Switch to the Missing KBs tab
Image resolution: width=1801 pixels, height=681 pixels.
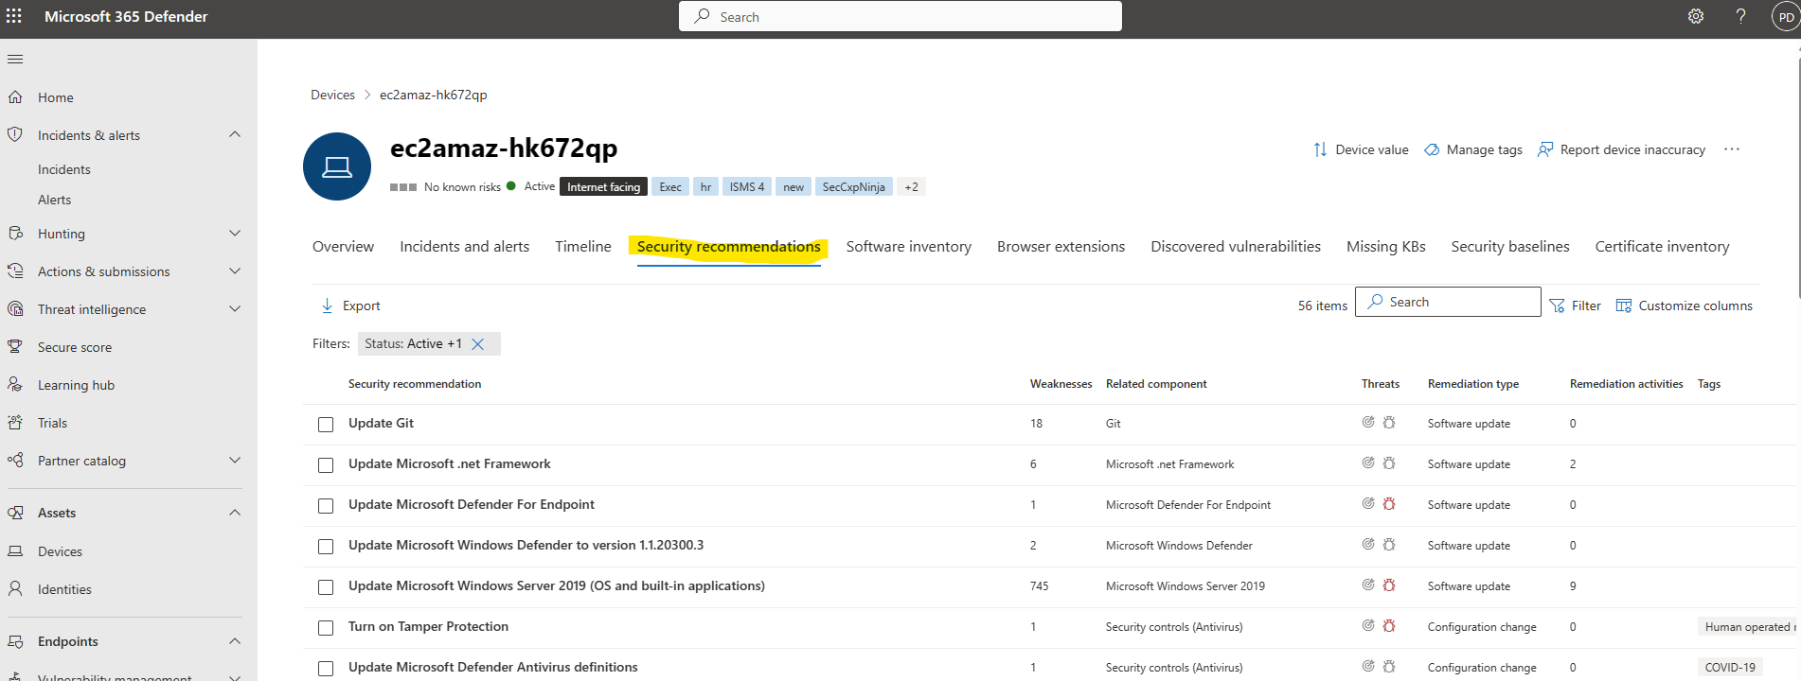(x=1386, y=247)
